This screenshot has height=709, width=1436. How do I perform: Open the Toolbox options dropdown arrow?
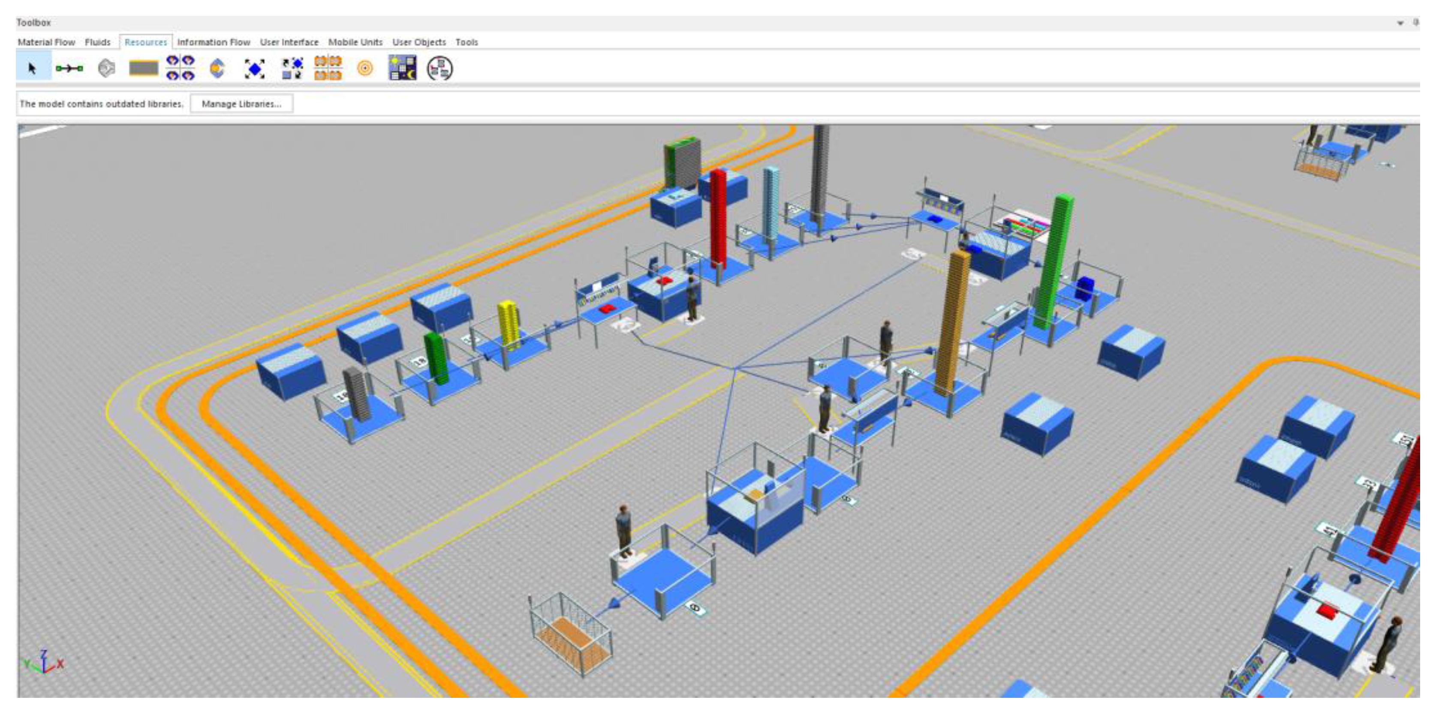coord(1400,23)
